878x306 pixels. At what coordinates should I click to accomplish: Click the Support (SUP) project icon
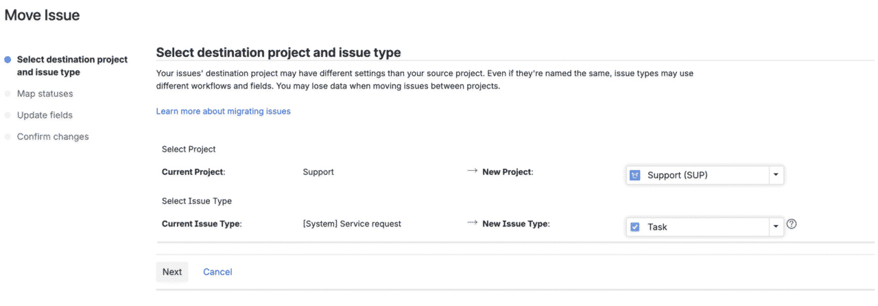click(635, 175)
